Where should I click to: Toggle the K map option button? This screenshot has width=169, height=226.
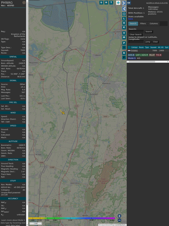124,27
